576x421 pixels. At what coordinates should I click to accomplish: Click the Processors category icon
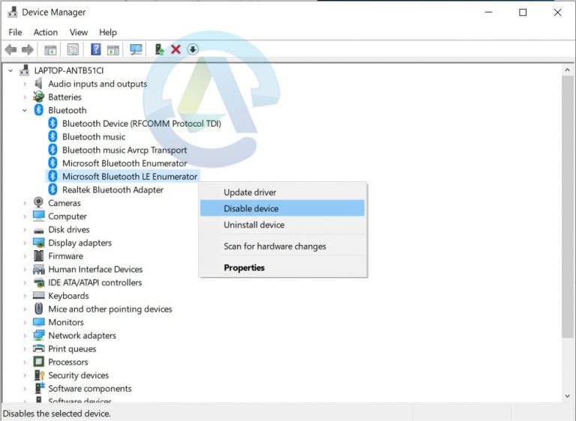(38, 362)
